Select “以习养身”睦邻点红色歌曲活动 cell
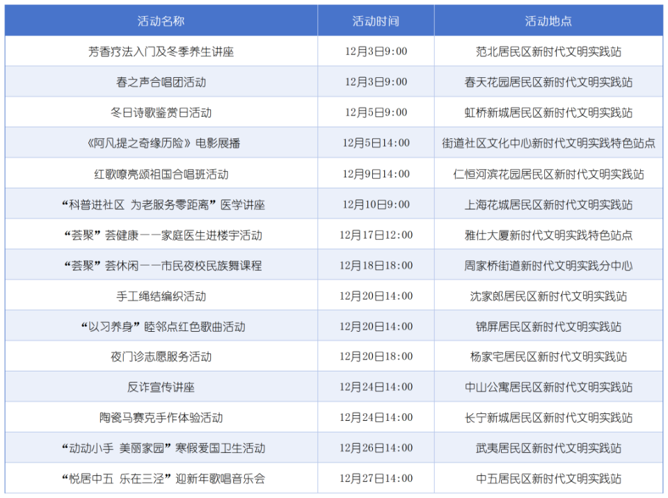 [161, 326]
